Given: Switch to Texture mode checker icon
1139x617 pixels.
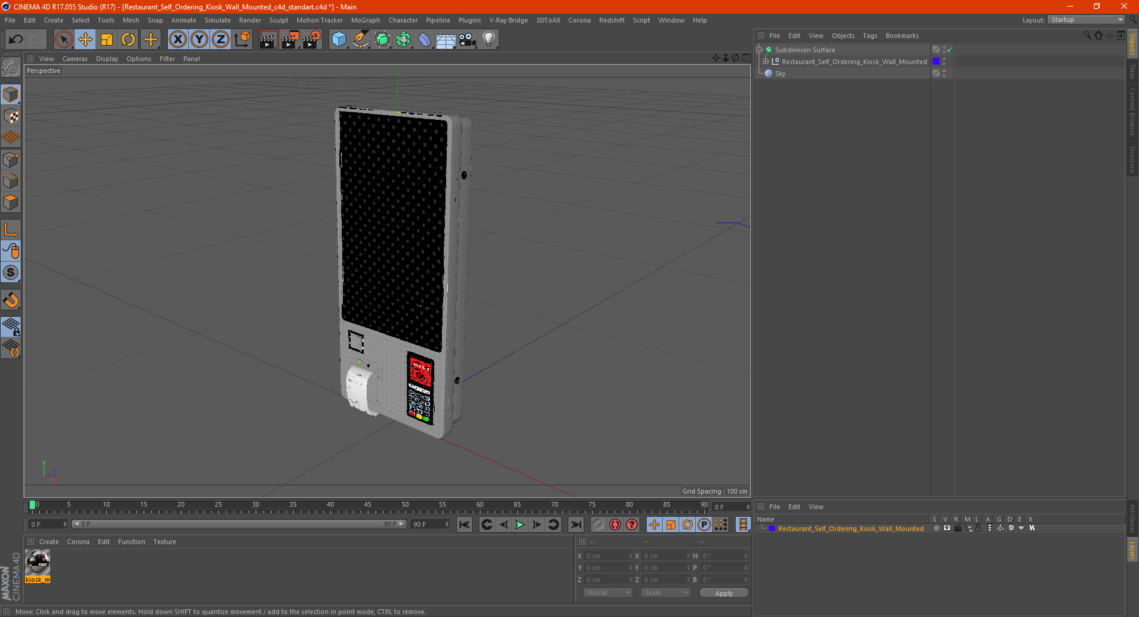Looking at the screenshot, I should 11,116.
